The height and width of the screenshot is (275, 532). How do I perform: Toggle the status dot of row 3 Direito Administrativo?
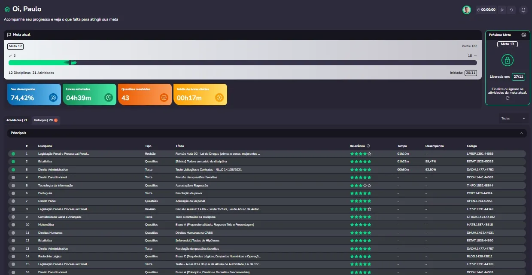[13, 169]
